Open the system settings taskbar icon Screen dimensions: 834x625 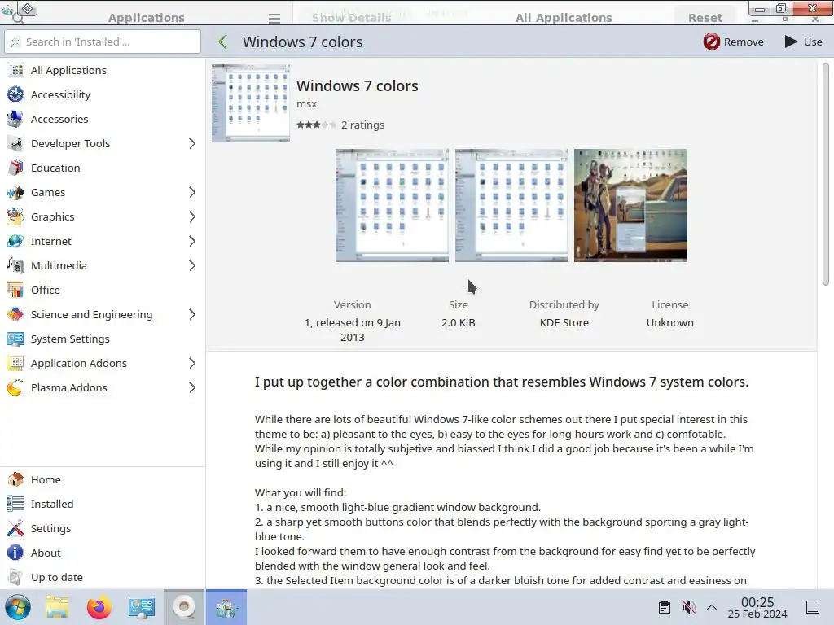142,607
